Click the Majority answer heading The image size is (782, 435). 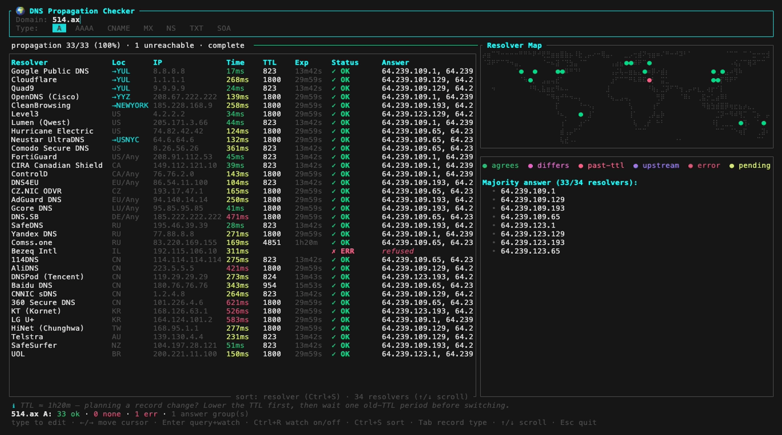(560, 183)
